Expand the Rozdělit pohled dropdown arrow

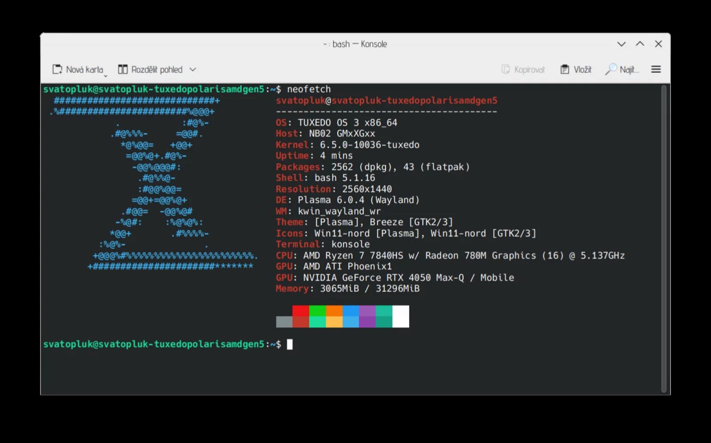click(x=193, y=70)
